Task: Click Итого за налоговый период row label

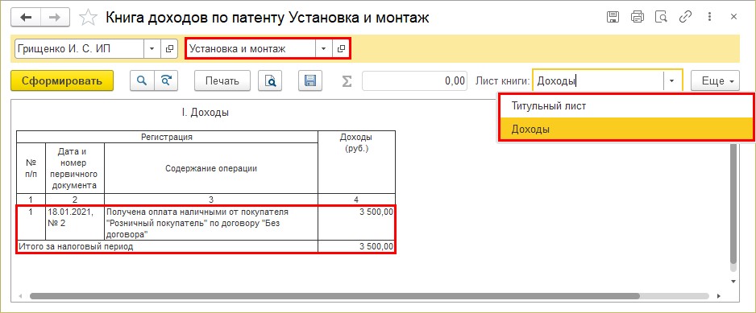Action: click(x=167, y=246)
